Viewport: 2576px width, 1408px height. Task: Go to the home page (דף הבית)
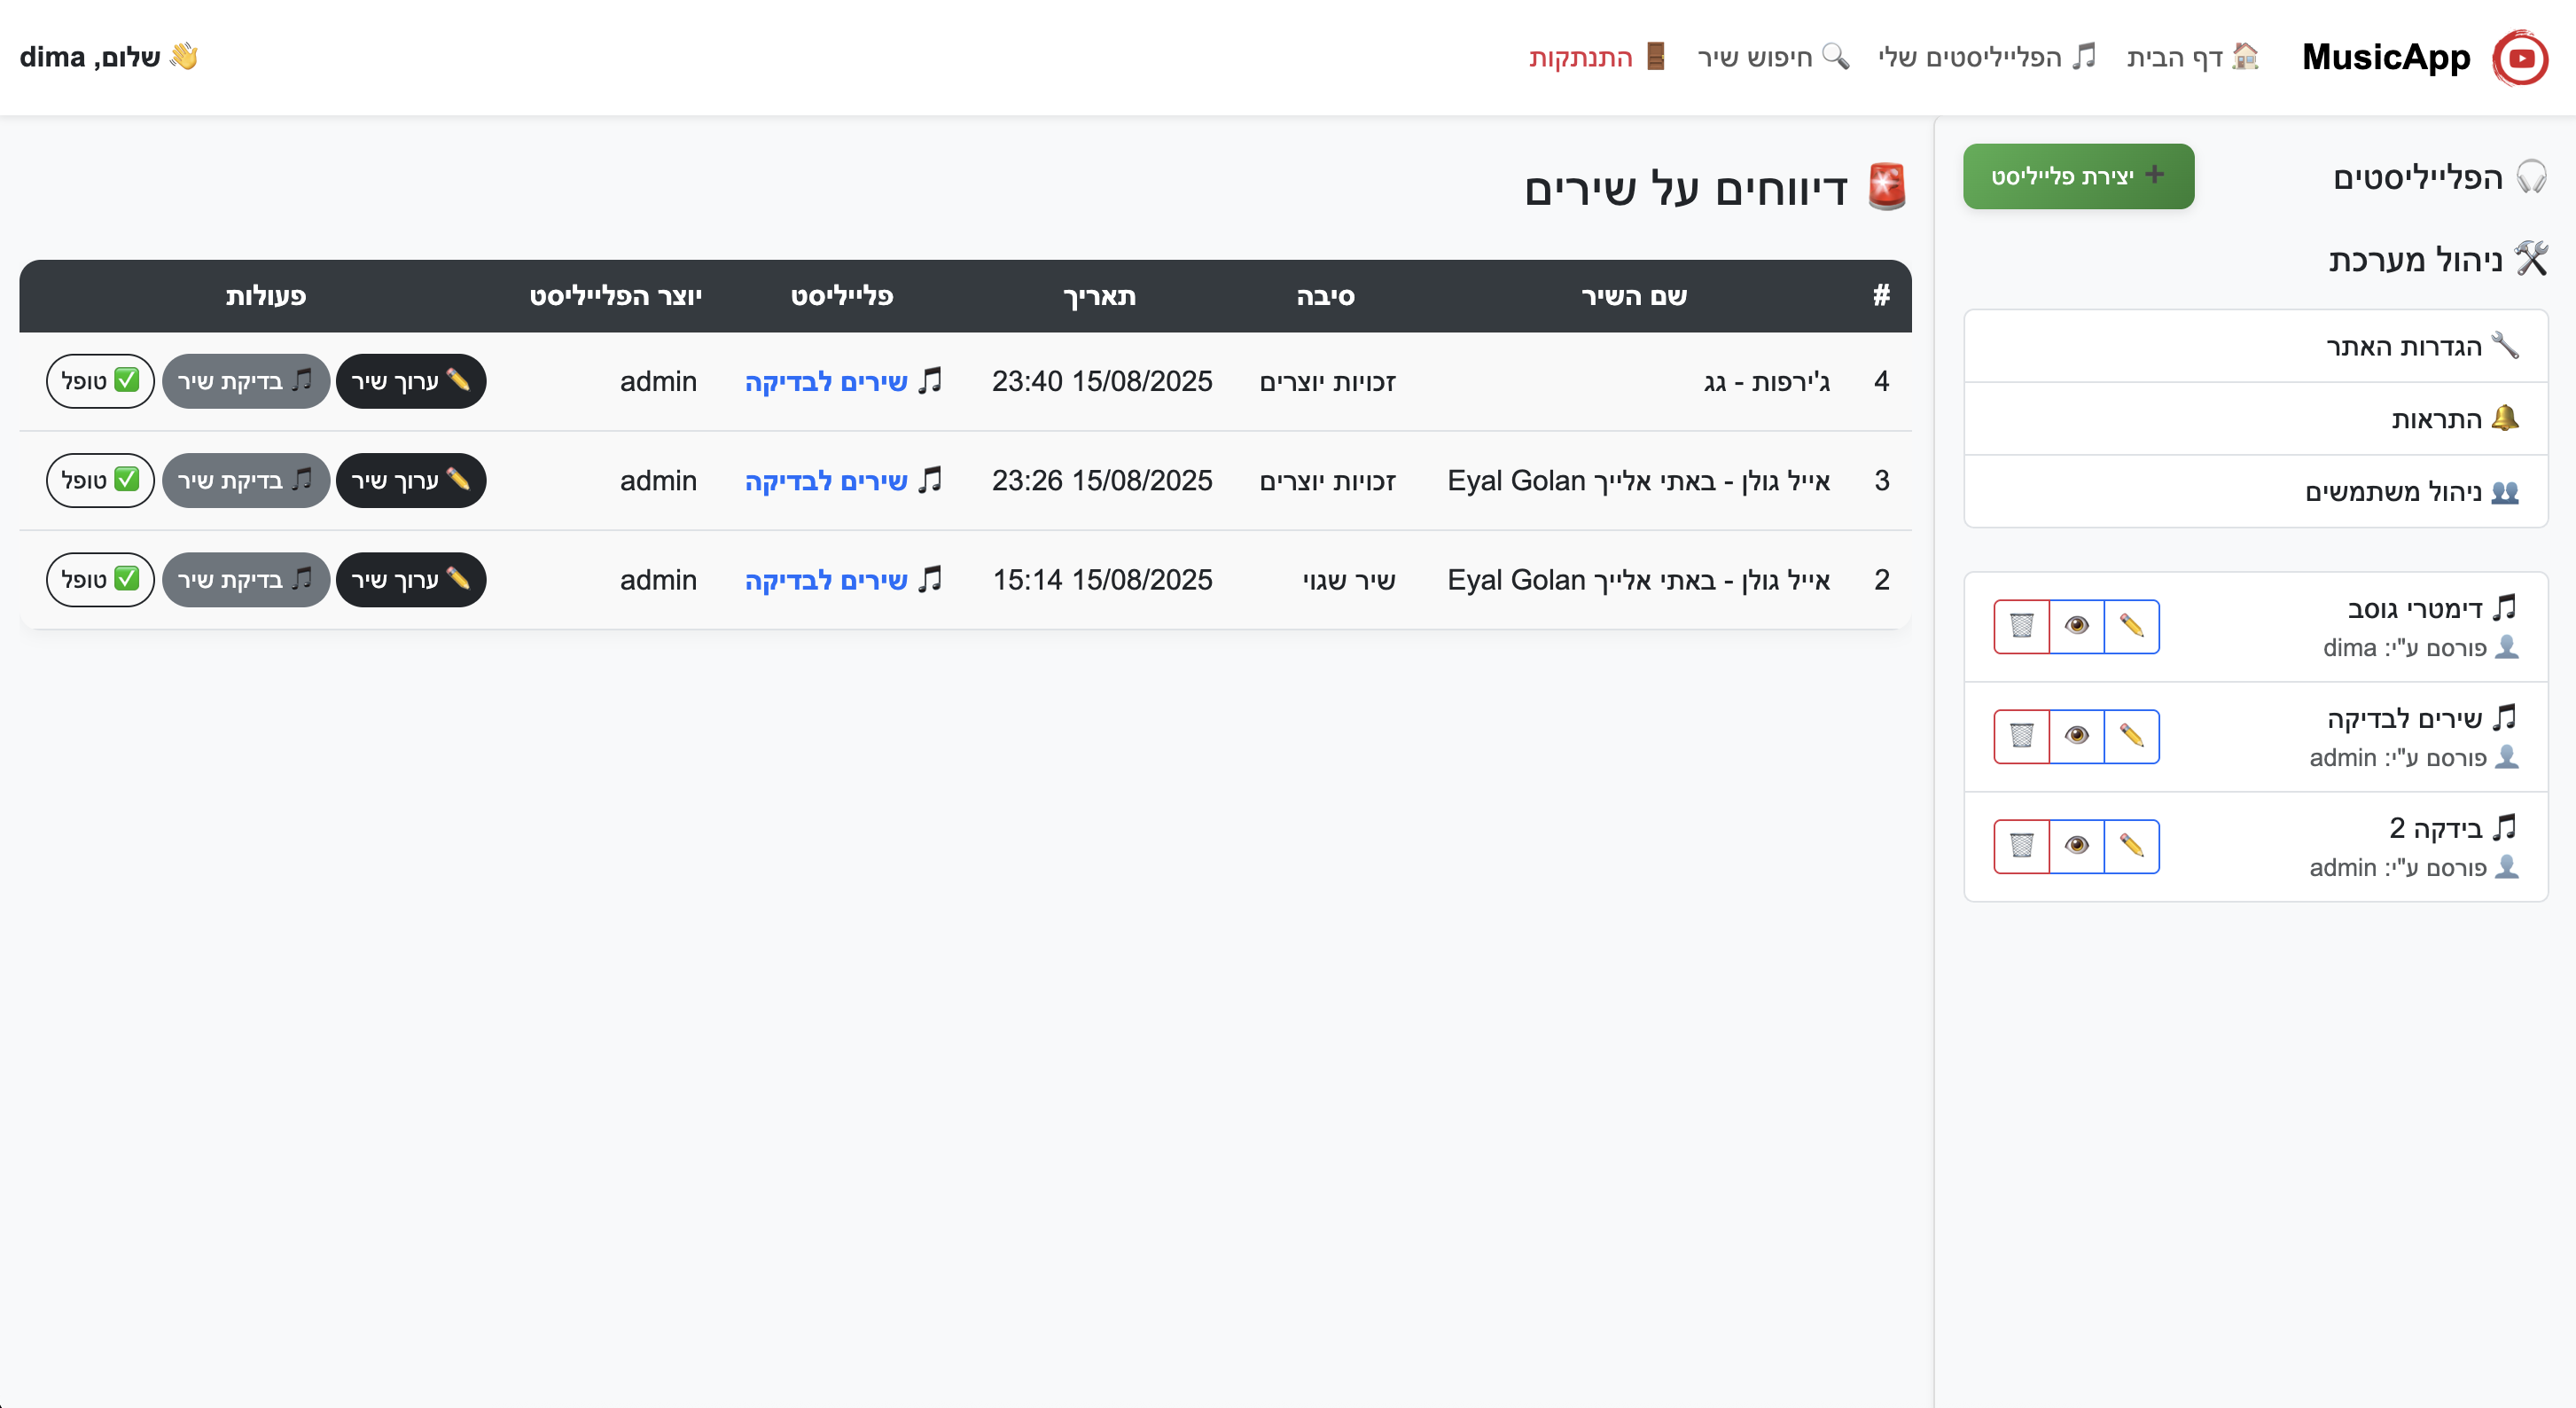pyautogui.click(x=2192, y=57)
